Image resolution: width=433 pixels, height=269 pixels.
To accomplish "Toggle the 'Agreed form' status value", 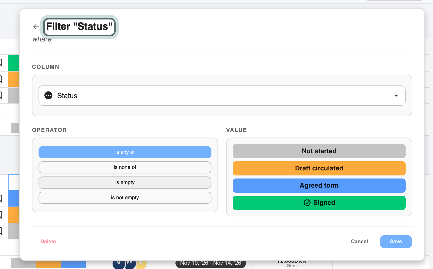I will coord(319,186).
